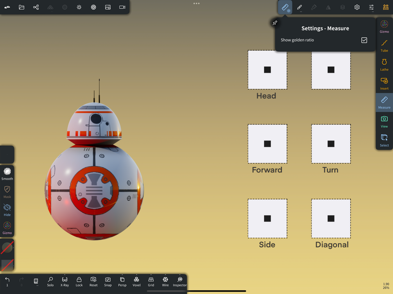Image resolution: width=393 pixels, height=294 pixels.
Task: Select the Lathe tool
Action: coord(384,65)
